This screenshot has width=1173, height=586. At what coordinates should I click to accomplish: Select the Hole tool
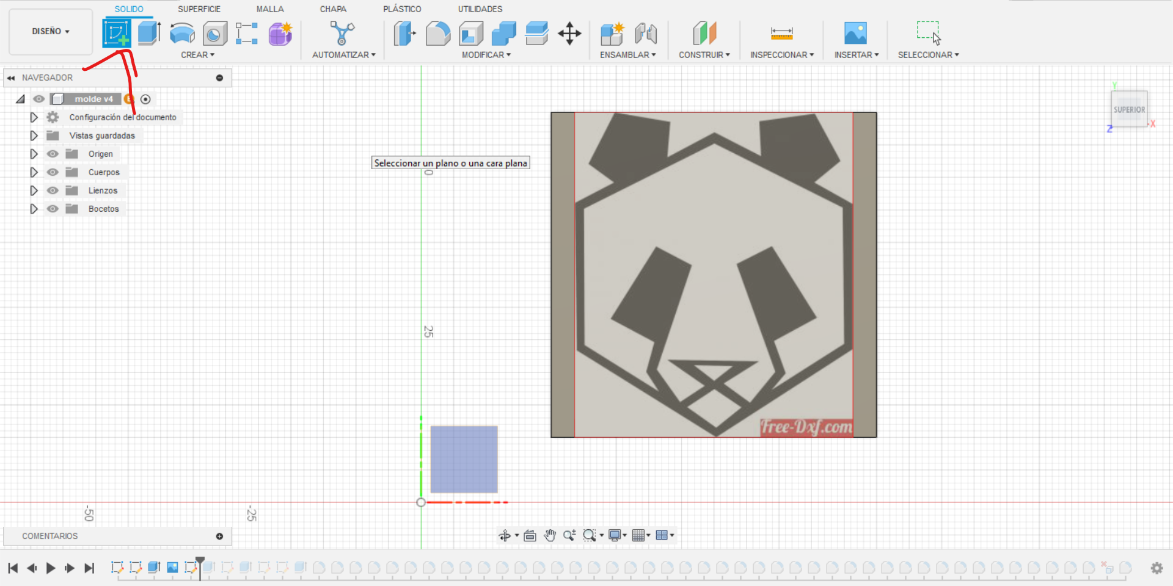click(x=215, y=33)
